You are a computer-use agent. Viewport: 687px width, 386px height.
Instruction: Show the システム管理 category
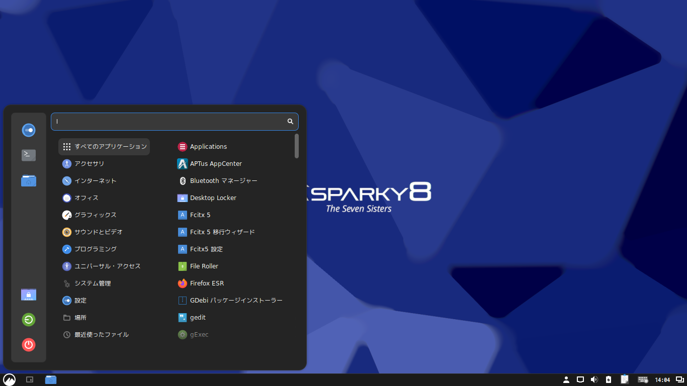(x=104, y=283)
